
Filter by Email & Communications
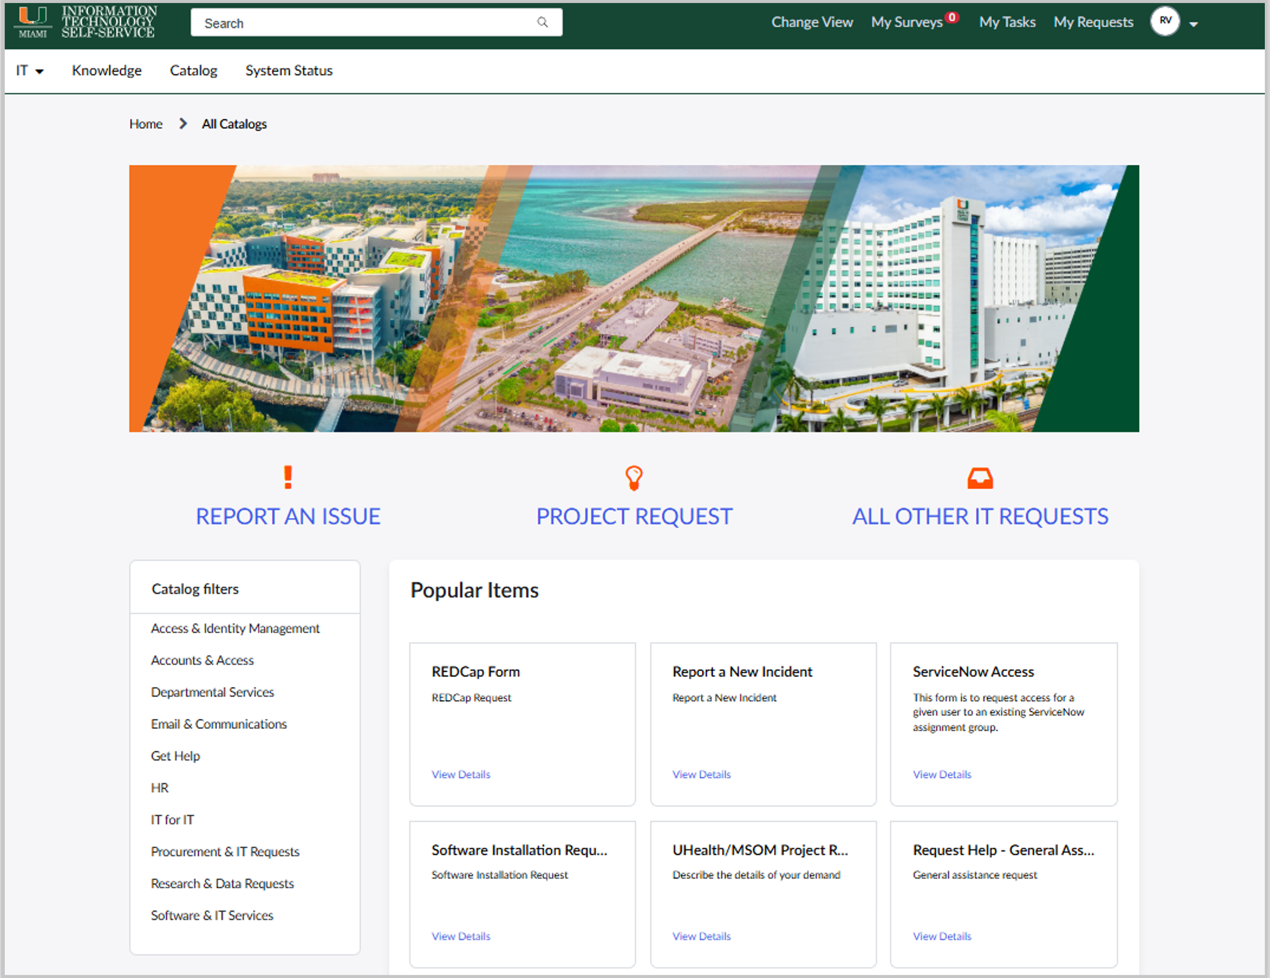(219, 724)
